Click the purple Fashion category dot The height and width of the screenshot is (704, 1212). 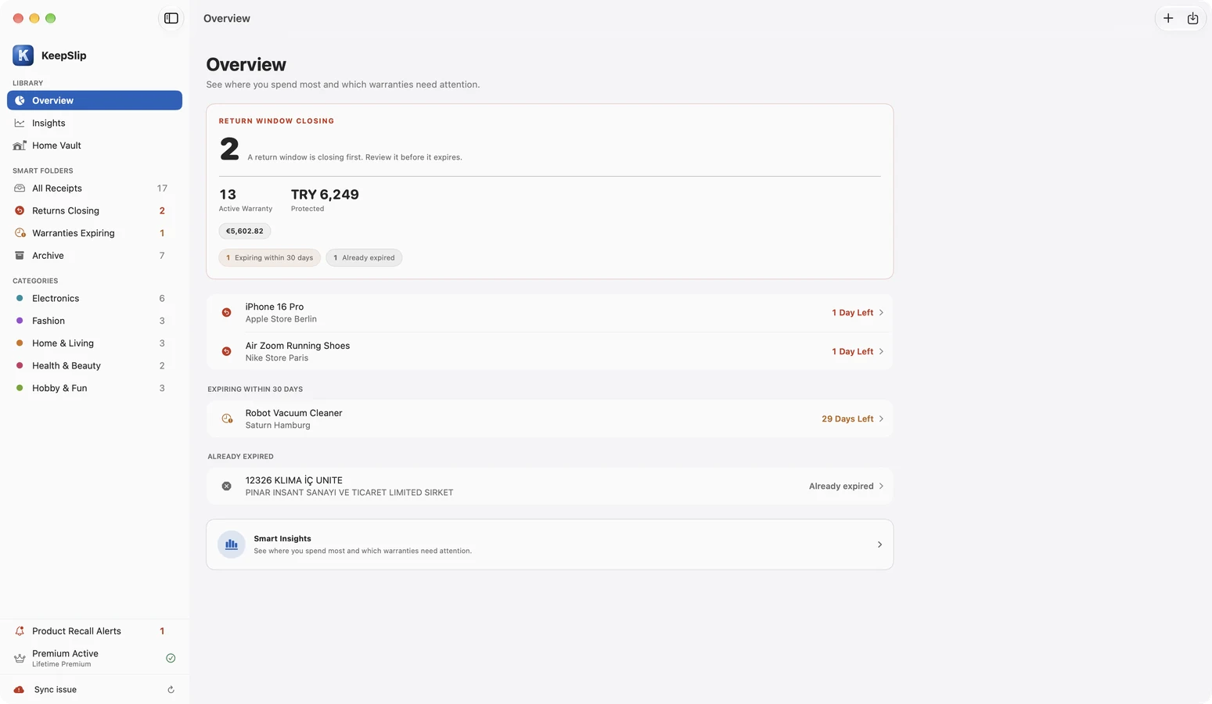20,321
